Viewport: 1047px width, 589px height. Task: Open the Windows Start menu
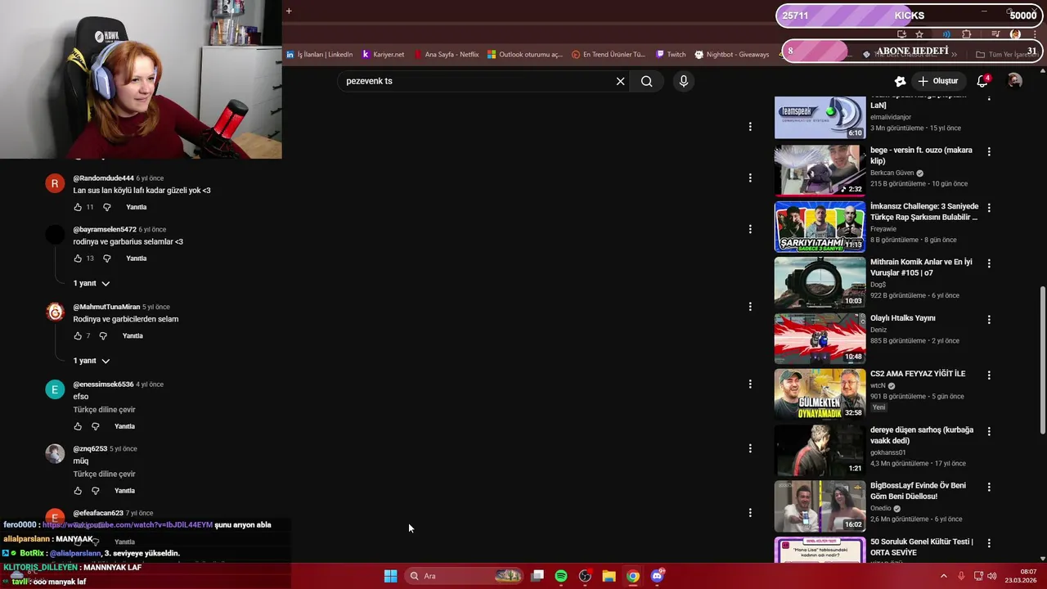(391, 576)
